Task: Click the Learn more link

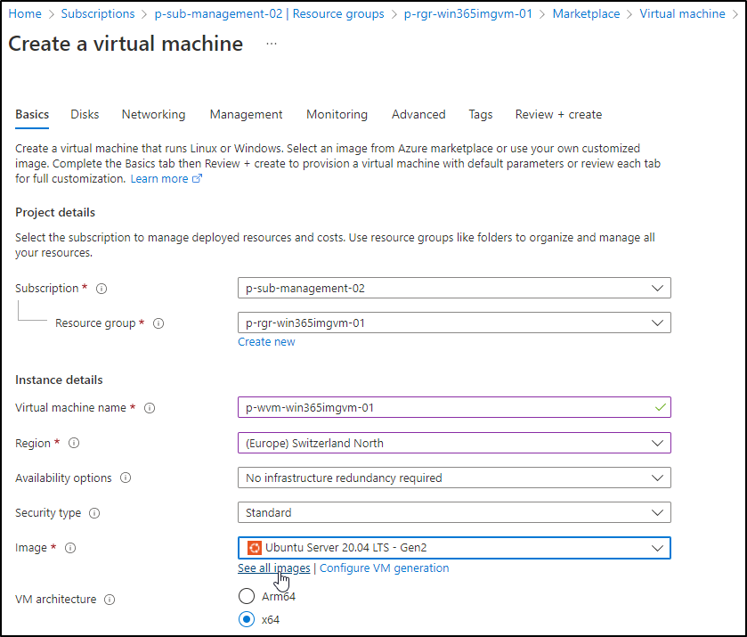Action: pyautogui.click(x=166, y=179)
